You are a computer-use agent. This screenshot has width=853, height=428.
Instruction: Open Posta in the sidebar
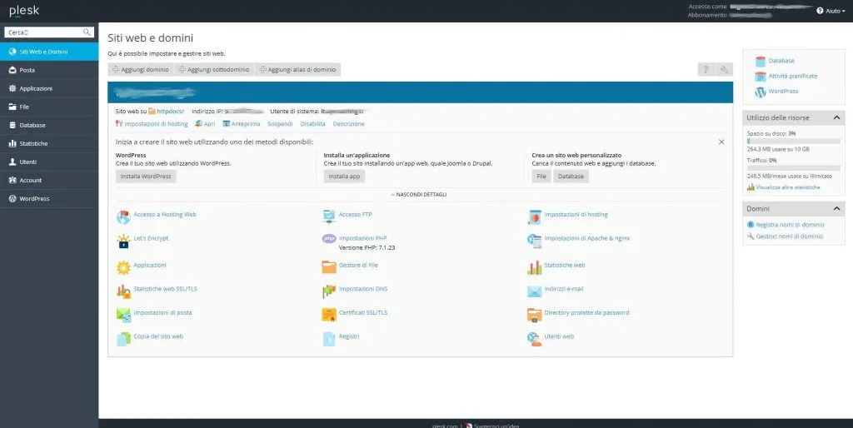point(27,70)
